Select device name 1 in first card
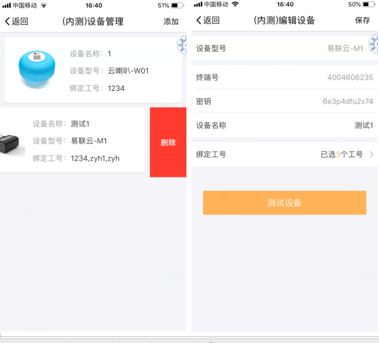Image resolution: width=379 pixels, height=343 pixels. [109, 54]
